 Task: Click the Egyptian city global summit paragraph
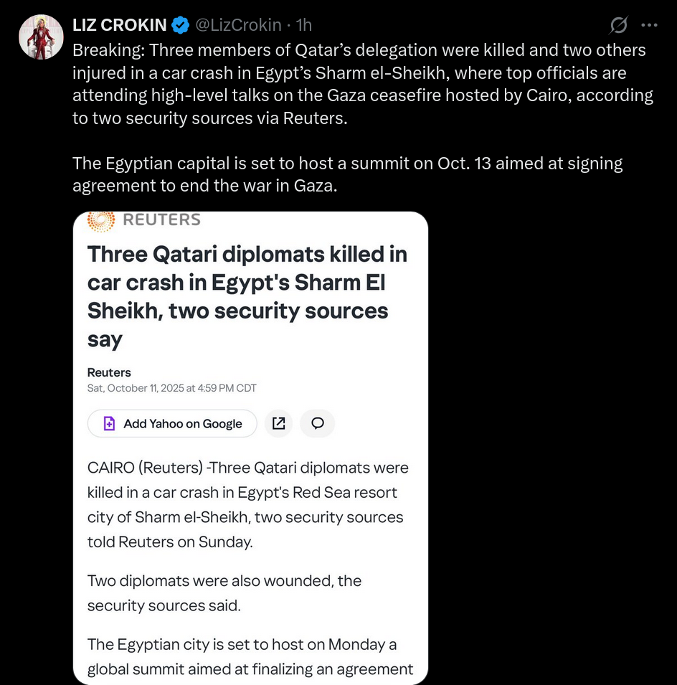tap(250, 656)
